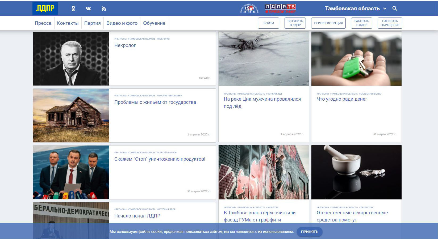438x239 pixels.
Task: Click the search magnifier icon
Action: click(x=395, y=8)
